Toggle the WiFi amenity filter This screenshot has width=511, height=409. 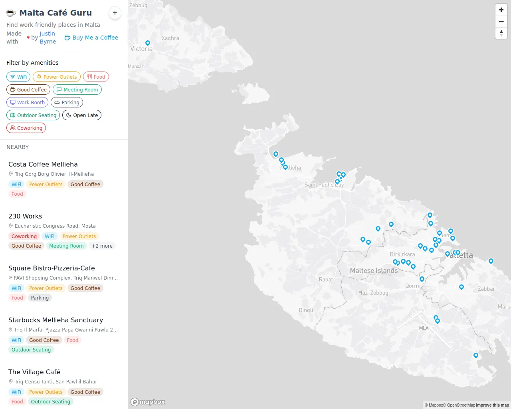(18, 77)
